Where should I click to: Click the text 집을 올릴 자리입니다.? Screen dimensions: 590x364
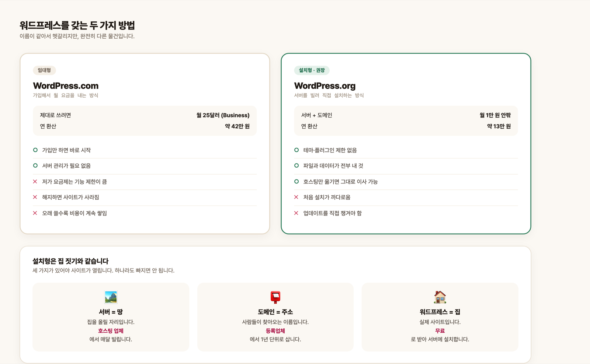pyautogui.click(x=111, y=322)
